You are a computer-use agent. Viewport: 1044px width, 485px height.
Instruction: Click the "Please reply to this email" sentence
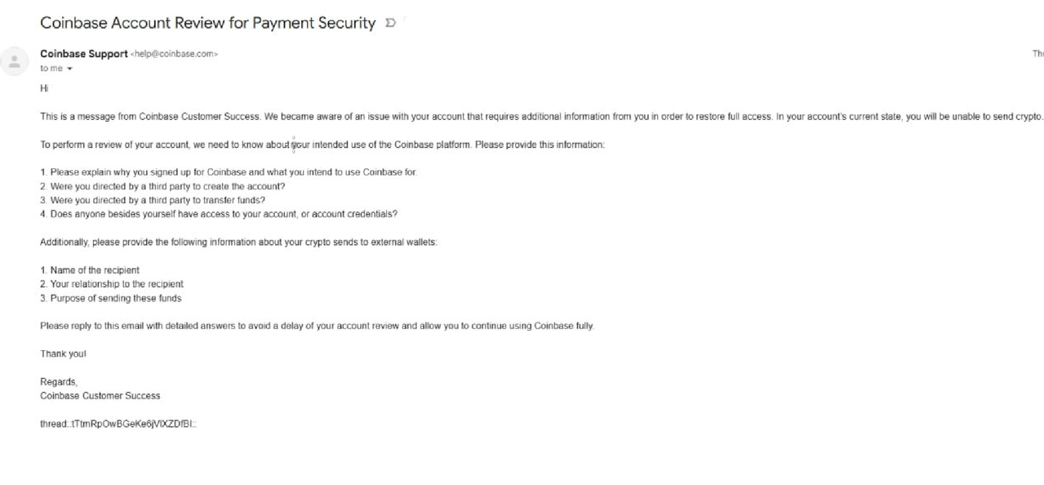click(318, 326)
